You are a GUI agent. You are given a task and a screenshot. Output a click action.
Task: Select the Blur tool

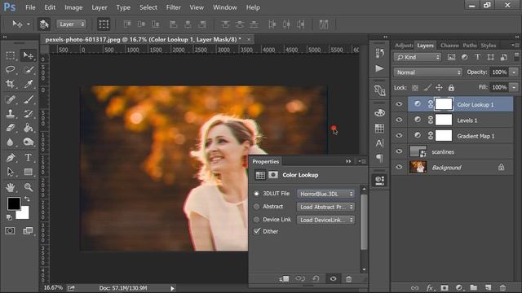coord(11,142)
